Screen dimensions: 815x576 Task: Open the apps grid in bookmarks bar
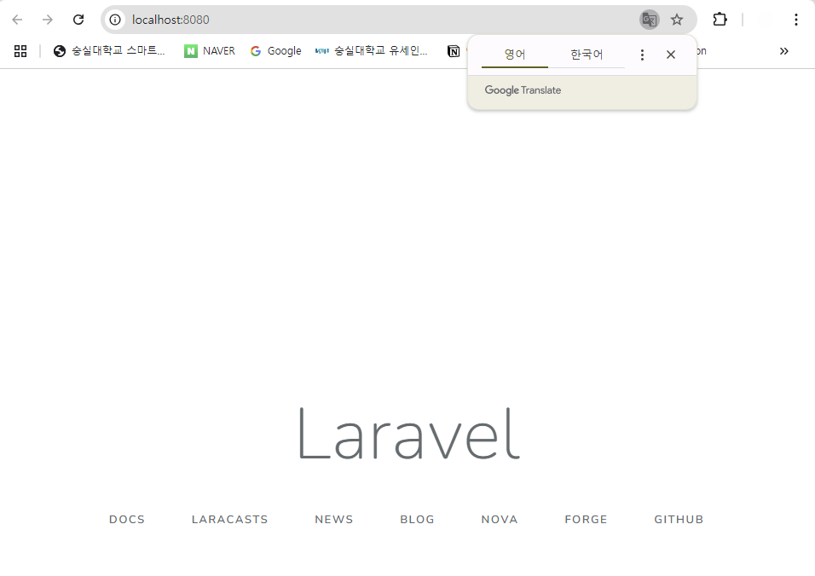[20, 51]
